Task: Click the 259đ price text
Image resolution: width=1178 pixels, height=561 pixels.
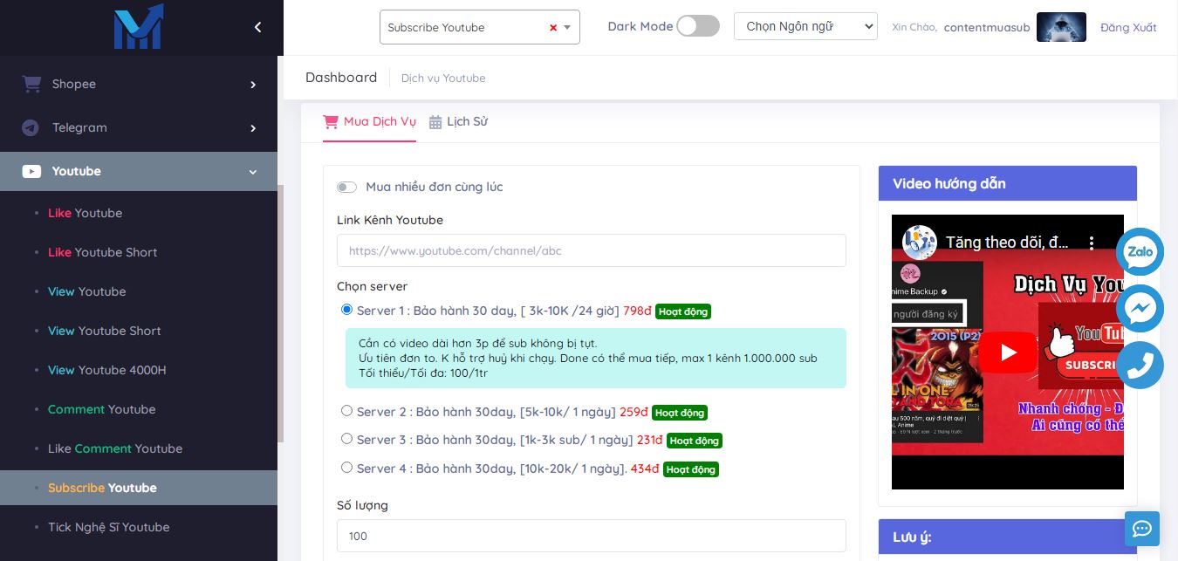Action: (x=634, y=412)
